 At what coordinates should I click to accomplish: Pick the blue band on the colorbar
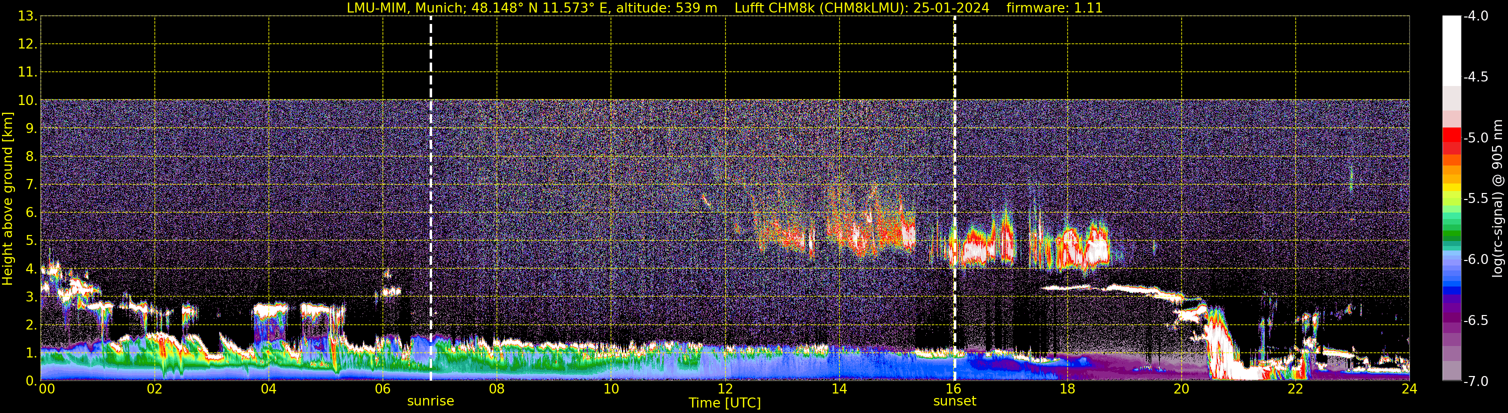point(1451,290)
